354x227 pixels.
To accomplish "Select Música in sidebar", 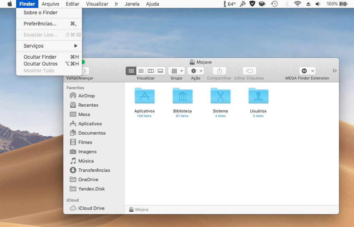I will [x=94, y=161].
